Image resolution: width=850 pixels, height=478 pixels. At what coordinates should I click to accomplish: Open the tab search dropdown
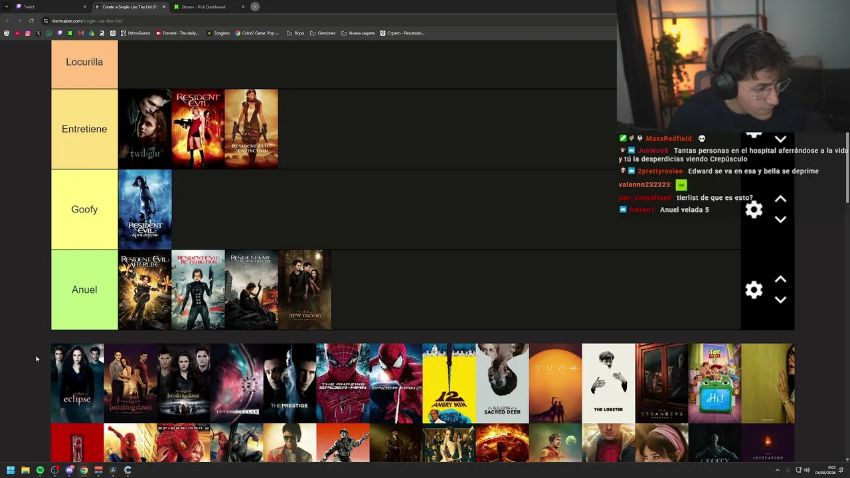[x=6, y=7]
